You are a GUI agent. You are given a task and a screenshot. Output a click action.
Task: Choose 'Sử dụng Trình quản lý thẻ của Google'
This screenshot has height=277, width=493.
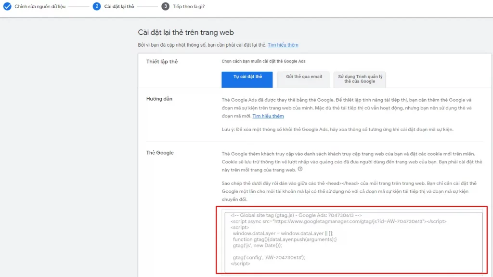pos(360,79)
